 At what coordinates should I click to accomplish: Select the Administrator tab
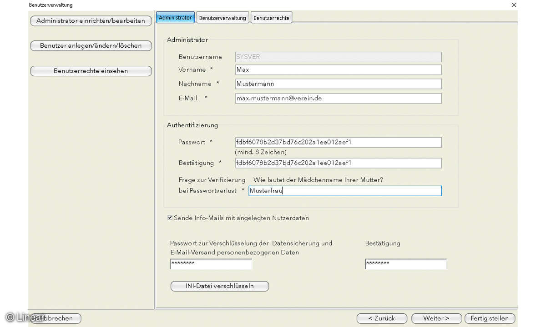click(x=175, y=18)
